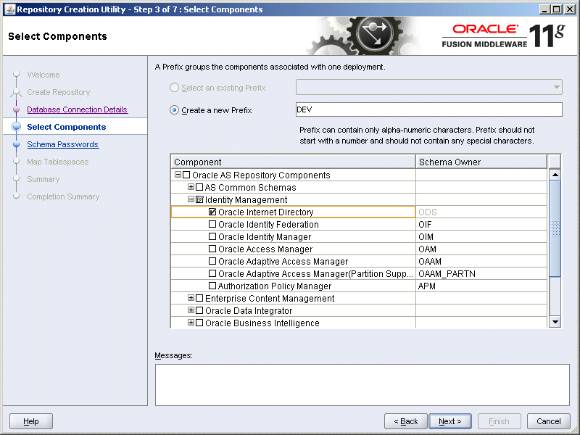Image resolution: width=580 pixels, height=435 pixels.
Task: Toggle Identity Management checkbox
Action: pos(199,199)
